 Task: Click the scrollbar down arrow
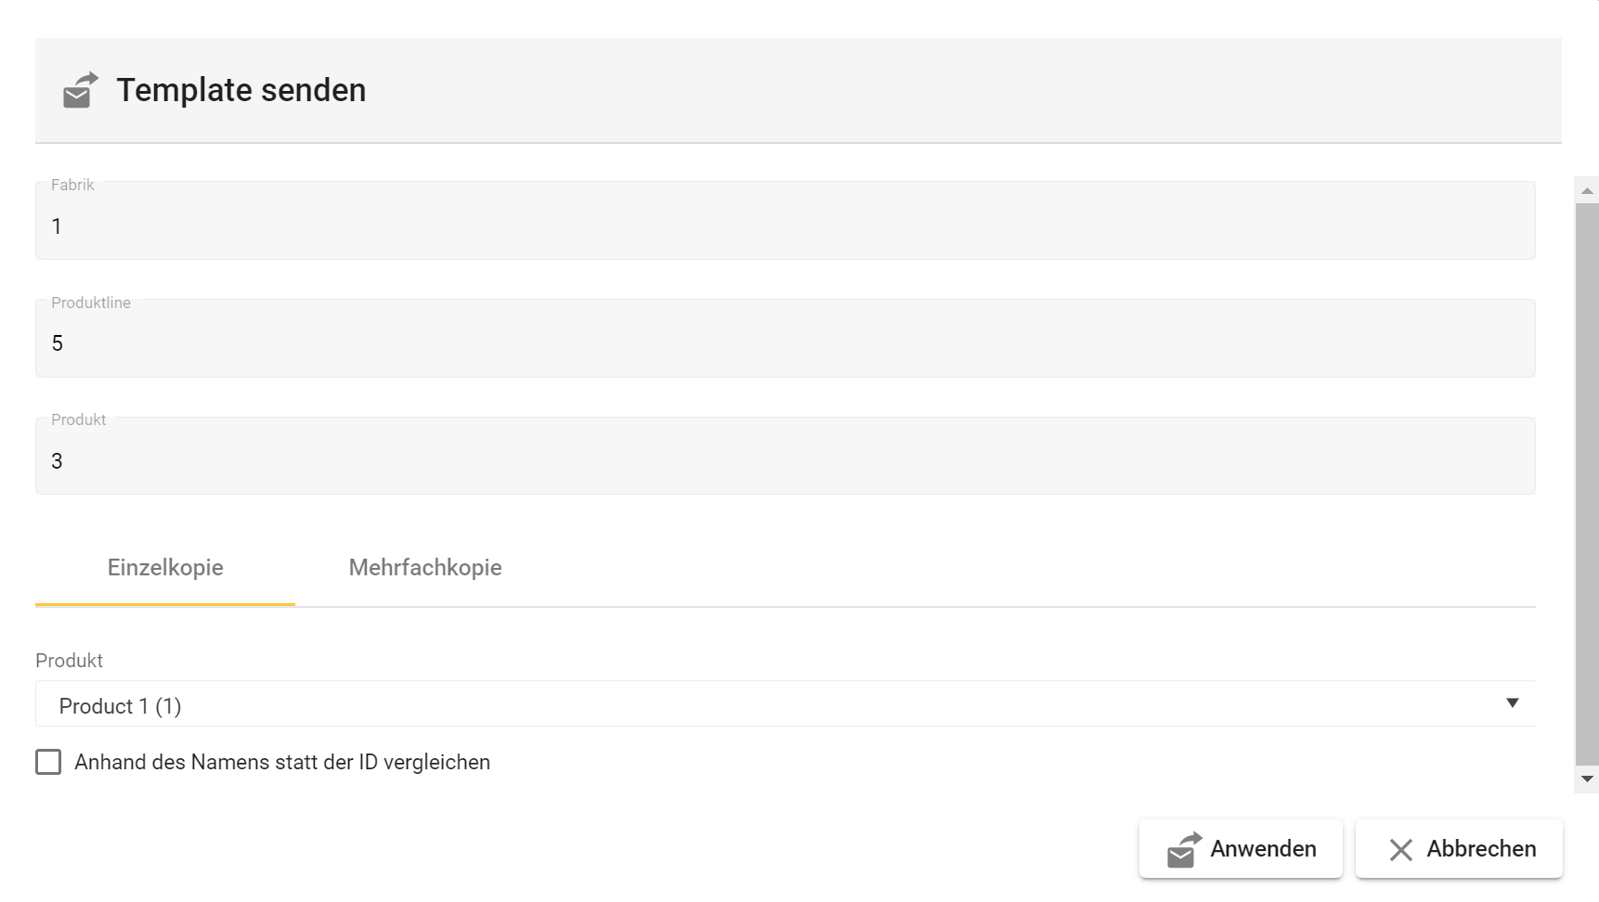pos(1587,780)
